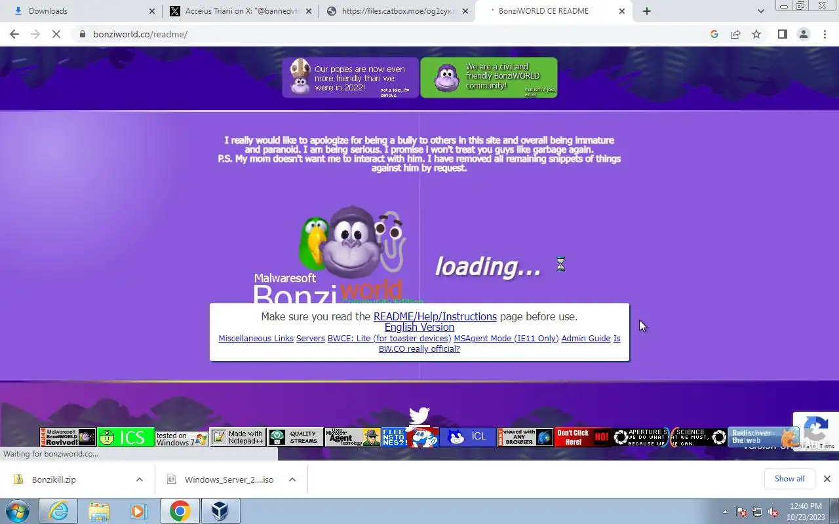The width and height of the screenshot is (839, 524).
Task: Click the Made with Notepad++ badge
Action: pyautogui.click(x=238, y=438)
